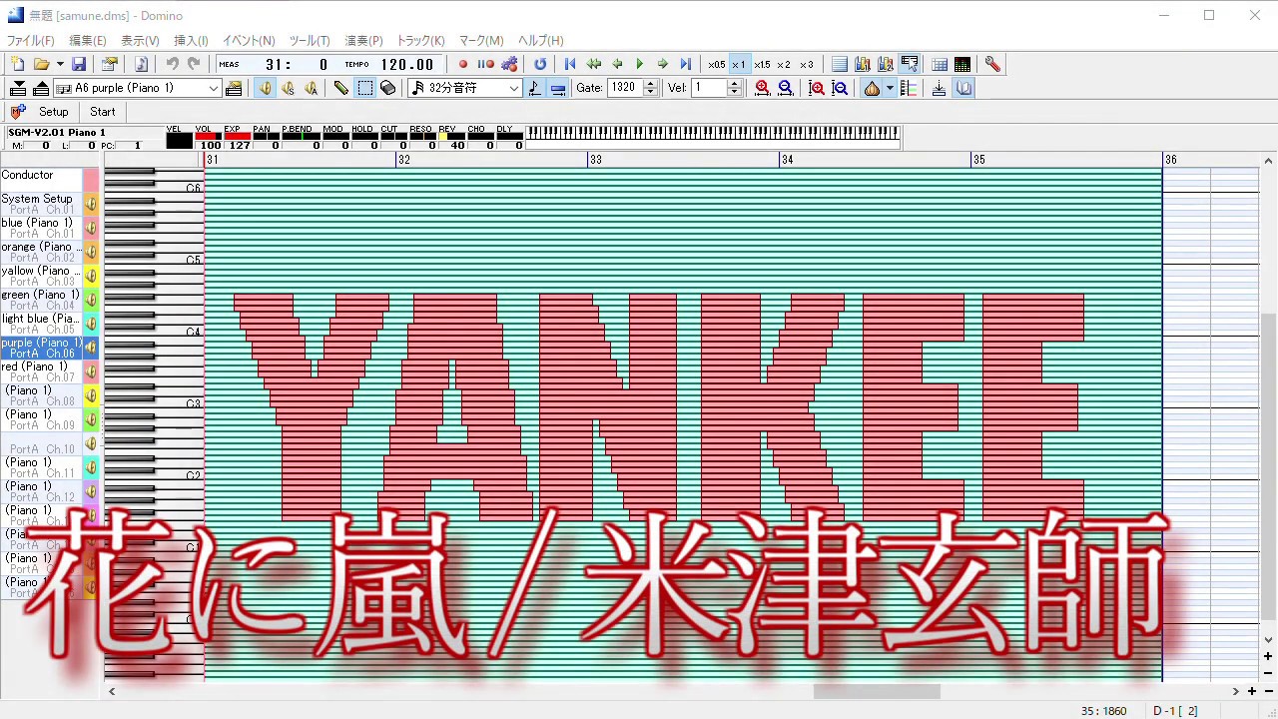The width and height of the screenshot is (1278, 719).
Task: Click the Vel velocity input field
Action: (x=709, y=88)
